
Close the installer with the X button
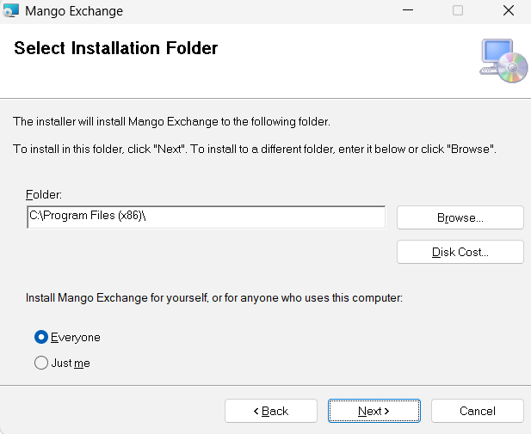click(x=508, y=11)
